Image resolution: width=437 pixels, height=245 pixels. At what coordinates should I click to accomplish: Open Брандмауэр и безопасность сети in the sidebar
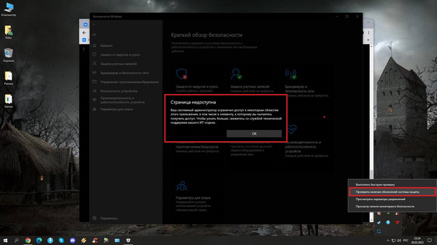pyautogui.click(x=124, y=73)
